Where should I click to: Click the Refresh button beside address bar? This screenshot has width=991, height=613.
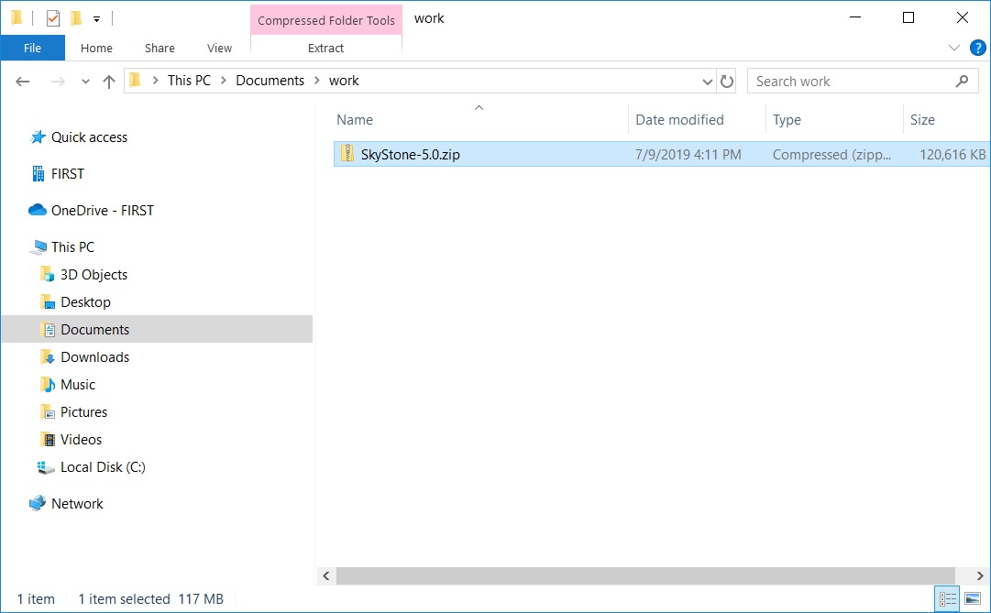(x=727, y=82)
